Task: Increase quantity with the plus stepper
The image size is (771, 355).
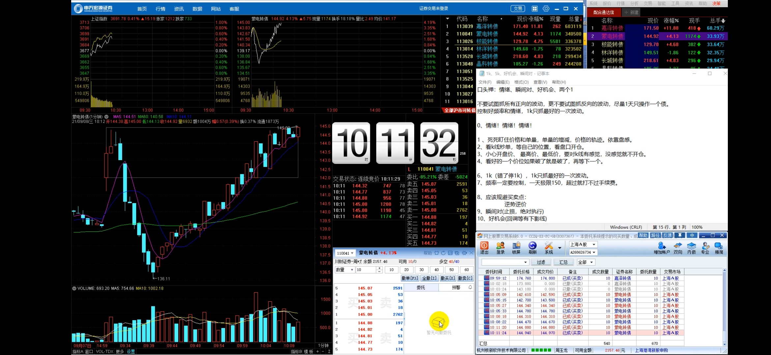Action: tap(379, 268)
